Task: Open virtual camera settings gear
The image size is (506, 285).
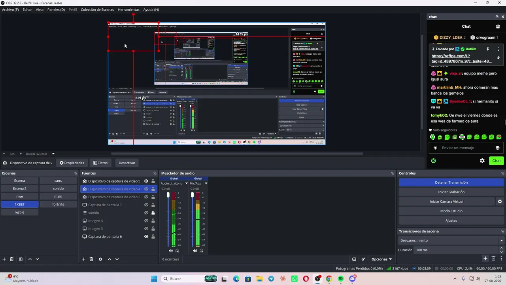Action: click(x=500, y=201)
